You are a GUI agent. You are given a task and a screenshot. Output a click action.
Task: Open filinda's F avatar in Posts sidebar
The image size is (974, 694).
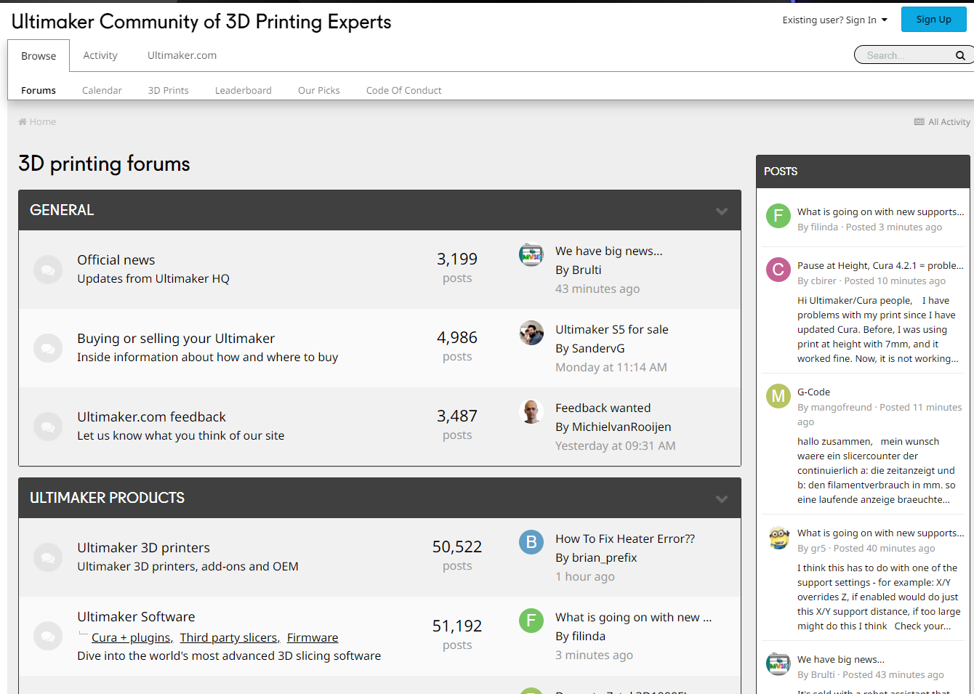[778, 216]
